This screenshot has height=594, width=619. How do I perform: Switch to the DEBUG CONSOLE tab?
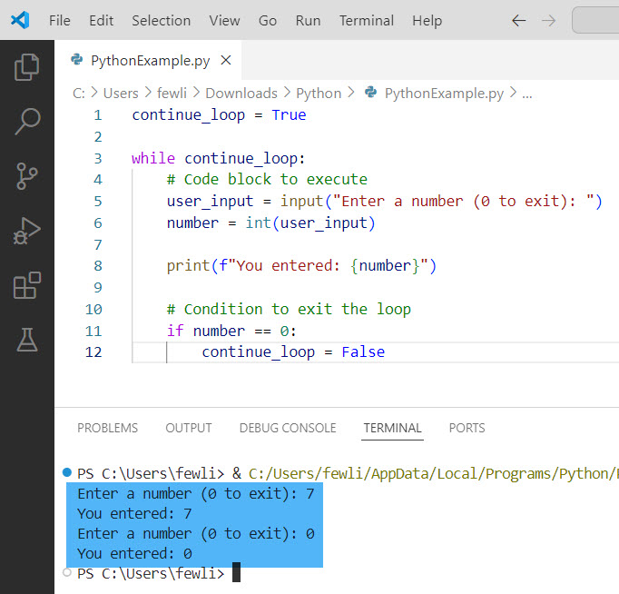coord(288,428)
